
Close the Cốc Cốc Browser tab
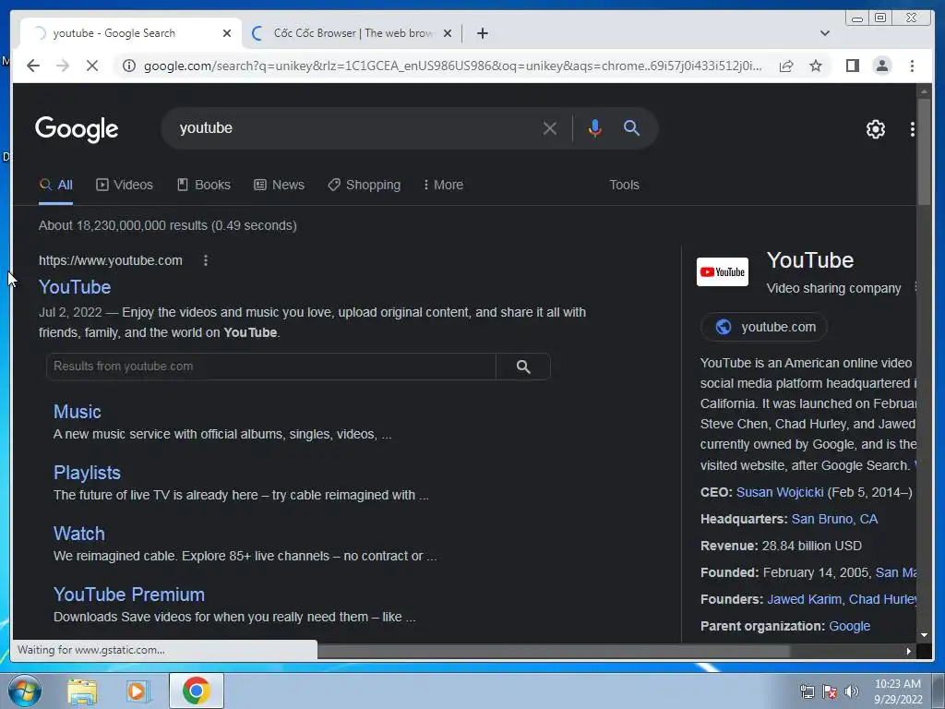[448, 33]
